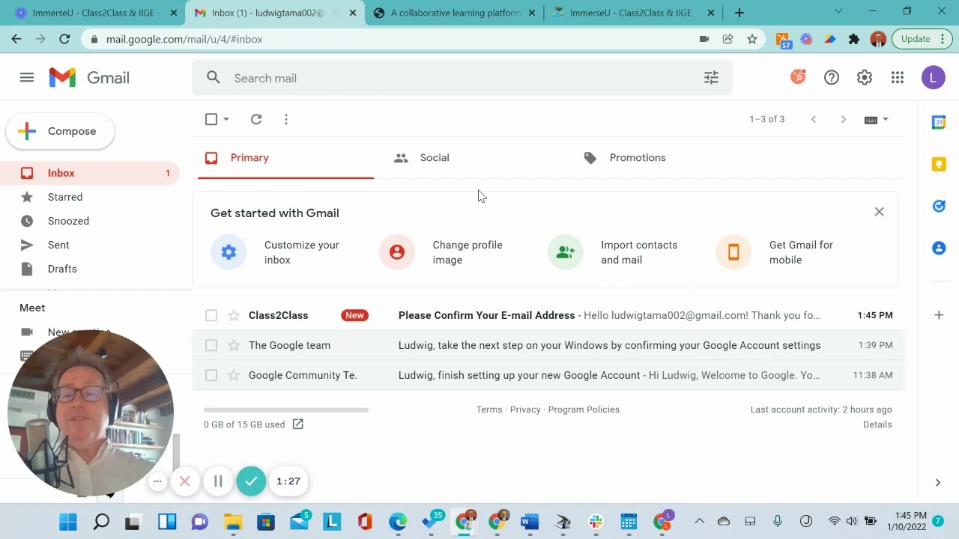Viewport: 959px width, 539px height.
Task: Open the Google account avatar L
Action: (934, 78)
